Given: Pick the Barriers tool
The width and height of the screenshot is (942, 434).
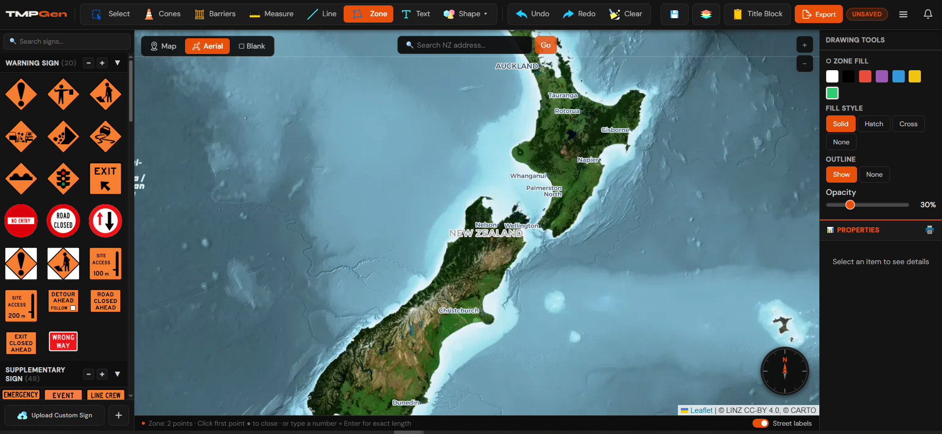Looking at the screenshot, I should [215, 14].
